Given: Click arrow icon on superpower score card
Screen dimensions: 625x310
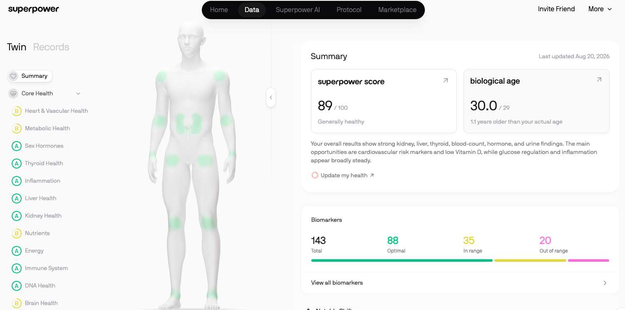Looking at the screenshot, I should 446,80.
